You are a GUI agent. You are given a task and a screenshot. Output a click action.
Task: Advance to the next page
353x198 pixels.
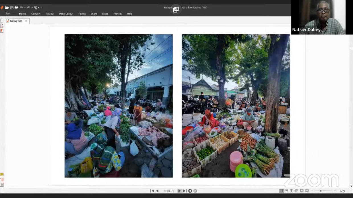[x=179, y=191]
